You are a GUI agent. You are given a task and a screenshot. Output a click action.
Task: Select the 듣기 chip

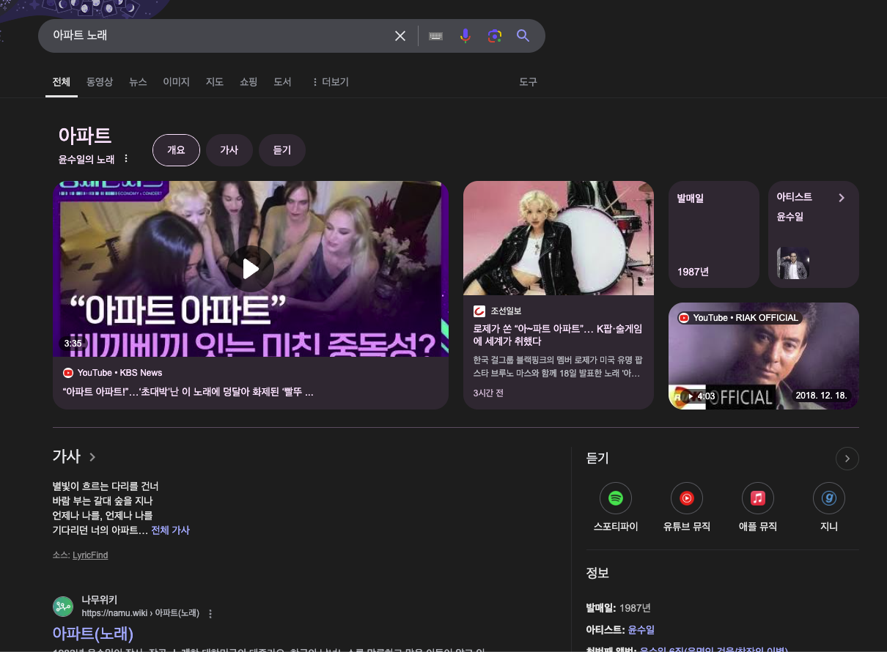point(282,150)
